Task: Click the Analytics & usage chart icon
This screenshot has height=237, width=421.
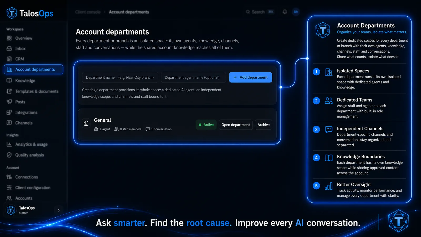Action: point(9,144)
